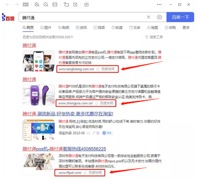
Task: Click the Baidu logo
Action: pos(8,17)
